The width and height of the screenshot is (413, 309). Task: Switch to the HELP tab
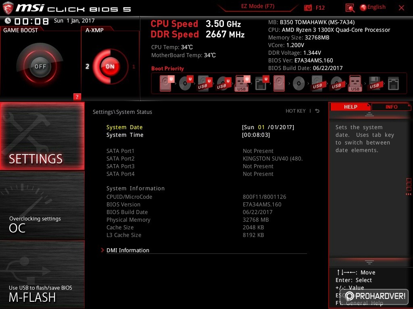click(350, 107)
